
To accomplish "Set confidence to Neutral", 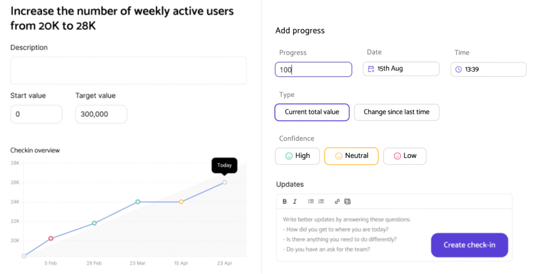I will (x=351, y=156).
